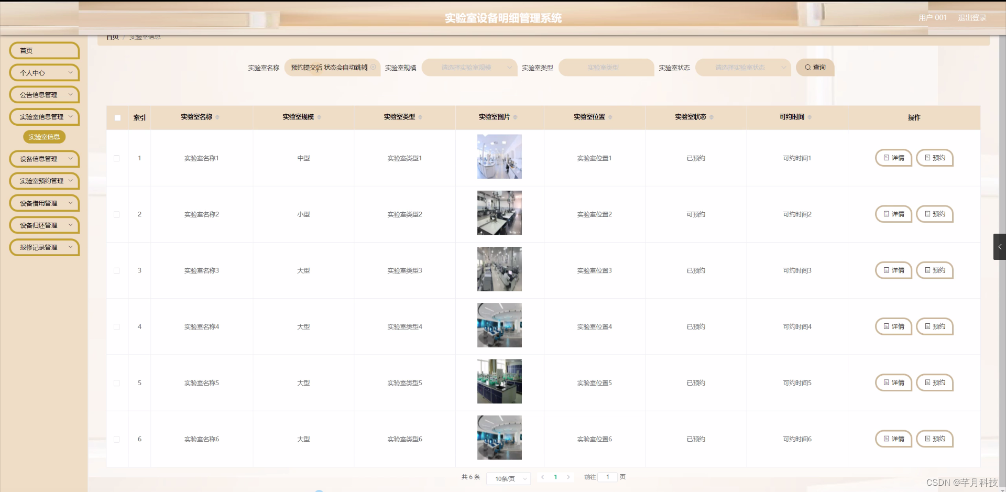Expand the 个人中心 sidebar section
This screenshot has height=492, width=1006.
click(44, 72)
